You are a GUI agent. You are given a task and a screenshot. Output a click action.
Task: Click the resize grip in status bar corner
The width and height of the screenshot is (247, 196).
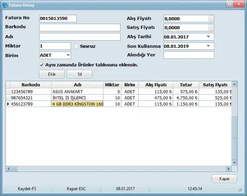point(240,189)
